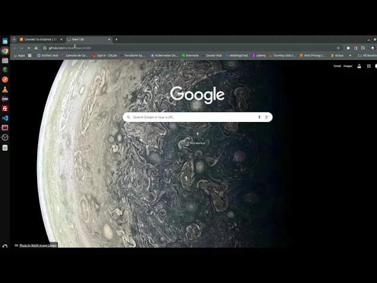Screen dimensions: 377x283
Task: Focus the github.com address bar
Action: (x=191, y=48)
